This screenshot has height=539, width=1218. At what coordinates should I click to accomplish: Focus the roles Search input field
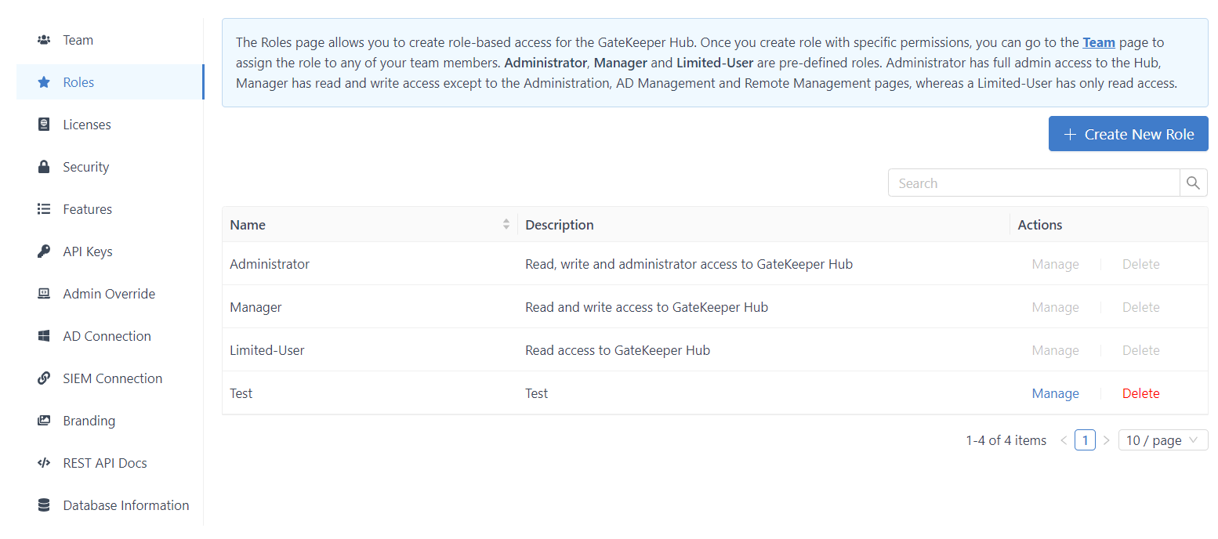tap(1033, 183)
